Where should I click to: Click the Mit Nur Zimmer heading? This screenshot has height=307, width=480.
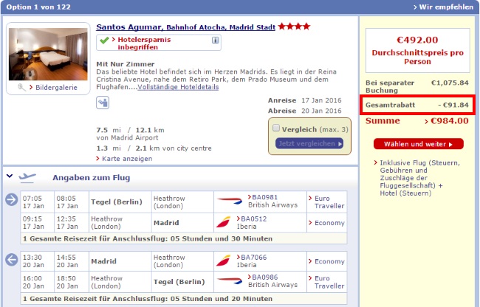pos(126,64)
